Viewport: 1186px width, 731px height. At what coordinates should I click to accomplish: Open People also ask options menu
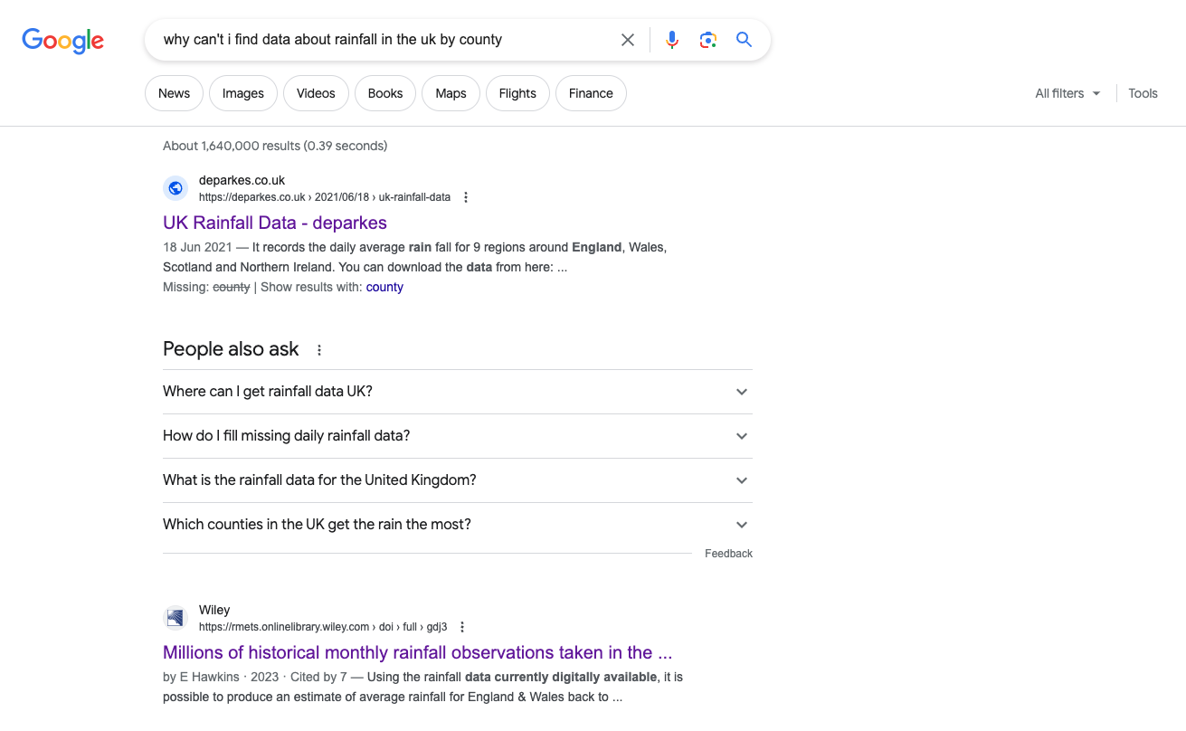click(x=319, y=350)
